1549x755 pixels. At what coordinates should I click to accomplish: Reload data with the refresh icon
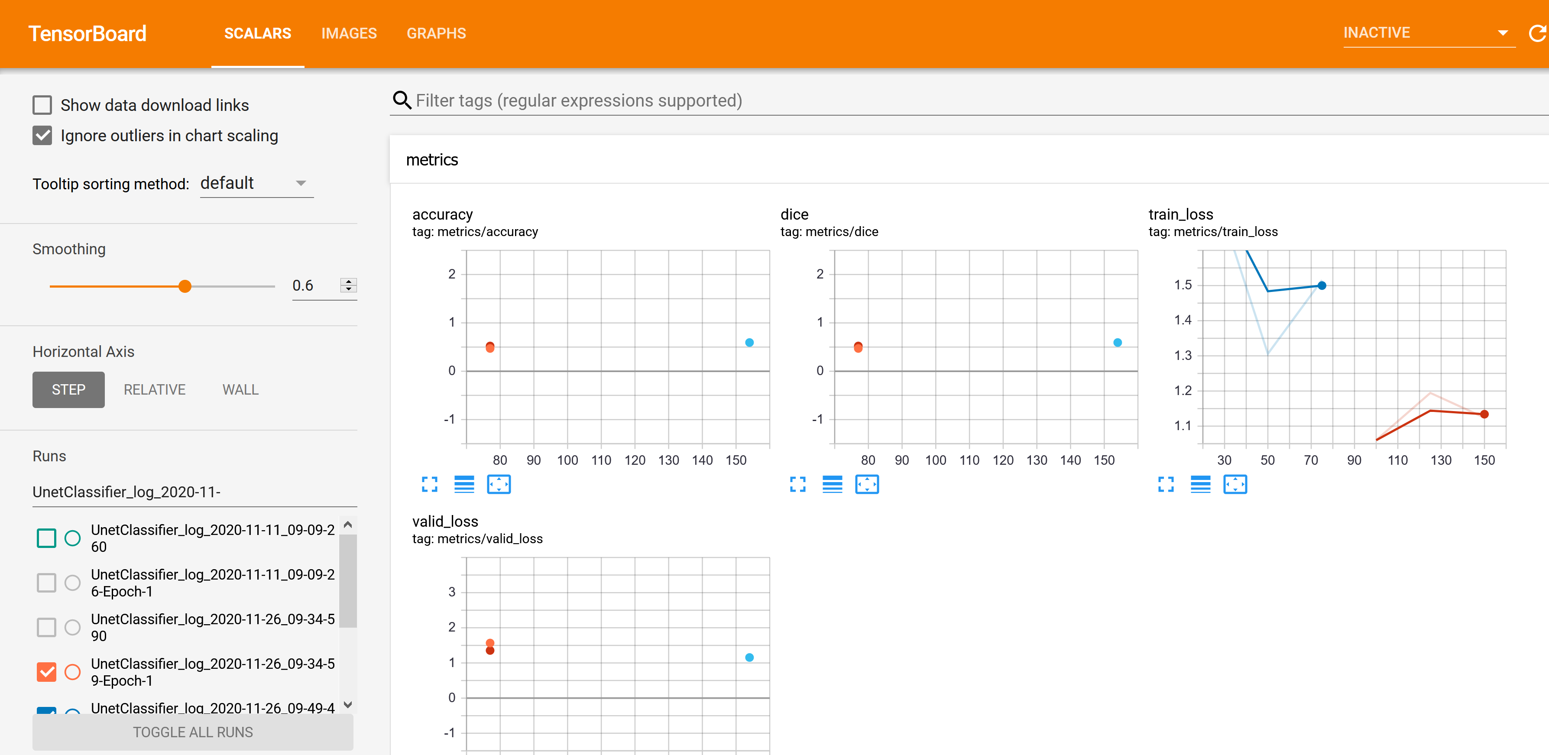(1537, 33)
